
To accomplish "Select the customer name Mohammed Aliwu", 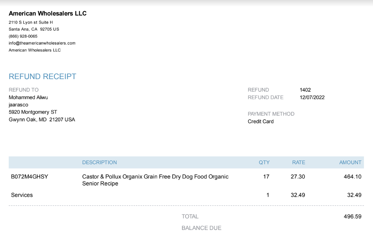I will point(28,97).
